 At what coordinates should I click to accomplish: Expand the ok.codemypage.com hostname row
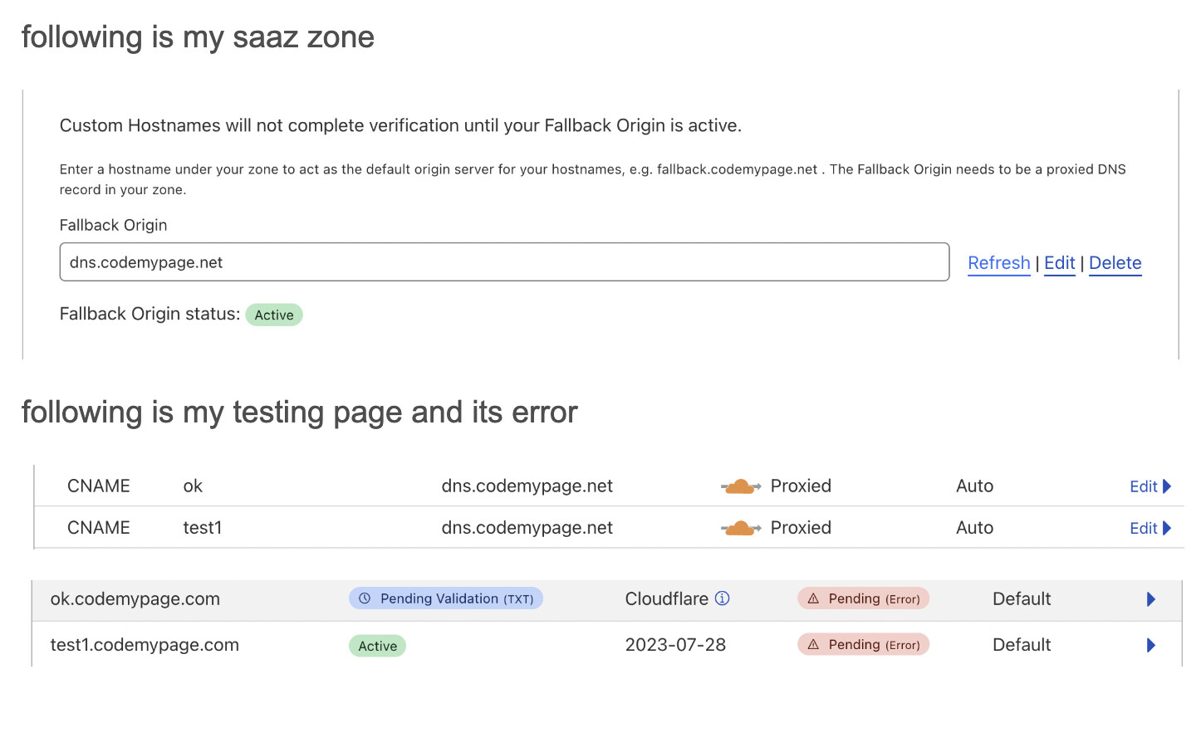1151,599
